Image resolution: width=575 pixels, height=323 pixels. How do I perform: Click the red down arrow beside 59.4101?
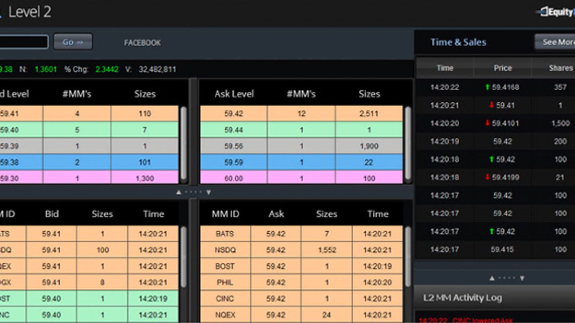(487, 123)
